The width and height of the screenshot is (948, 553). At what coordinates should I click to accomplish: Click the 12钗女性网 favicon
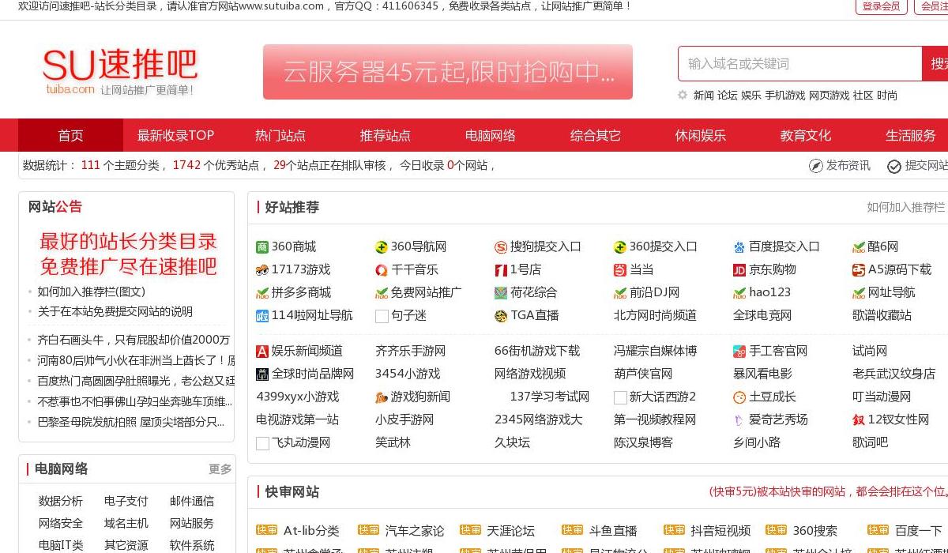pos(859,420)
